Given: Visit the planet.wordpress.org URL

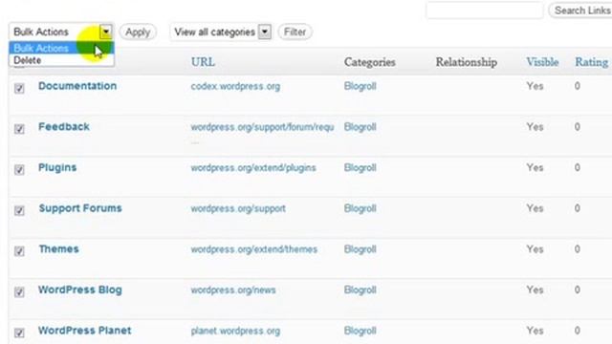Looking at the screenshot, I should coord(235,332).
